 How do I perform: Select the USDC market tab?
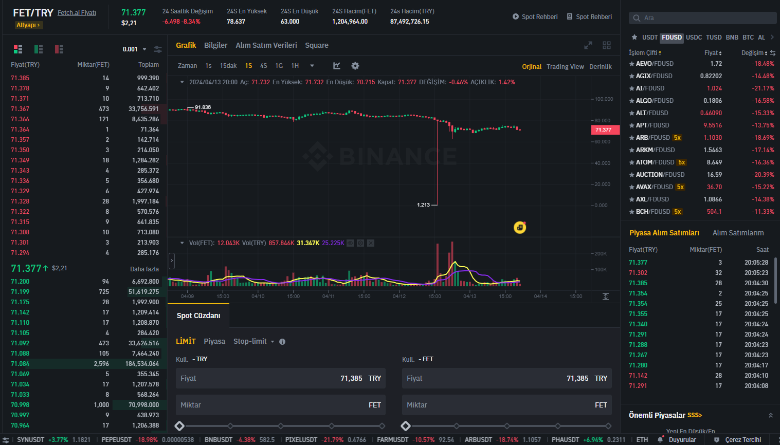point(694,38)
